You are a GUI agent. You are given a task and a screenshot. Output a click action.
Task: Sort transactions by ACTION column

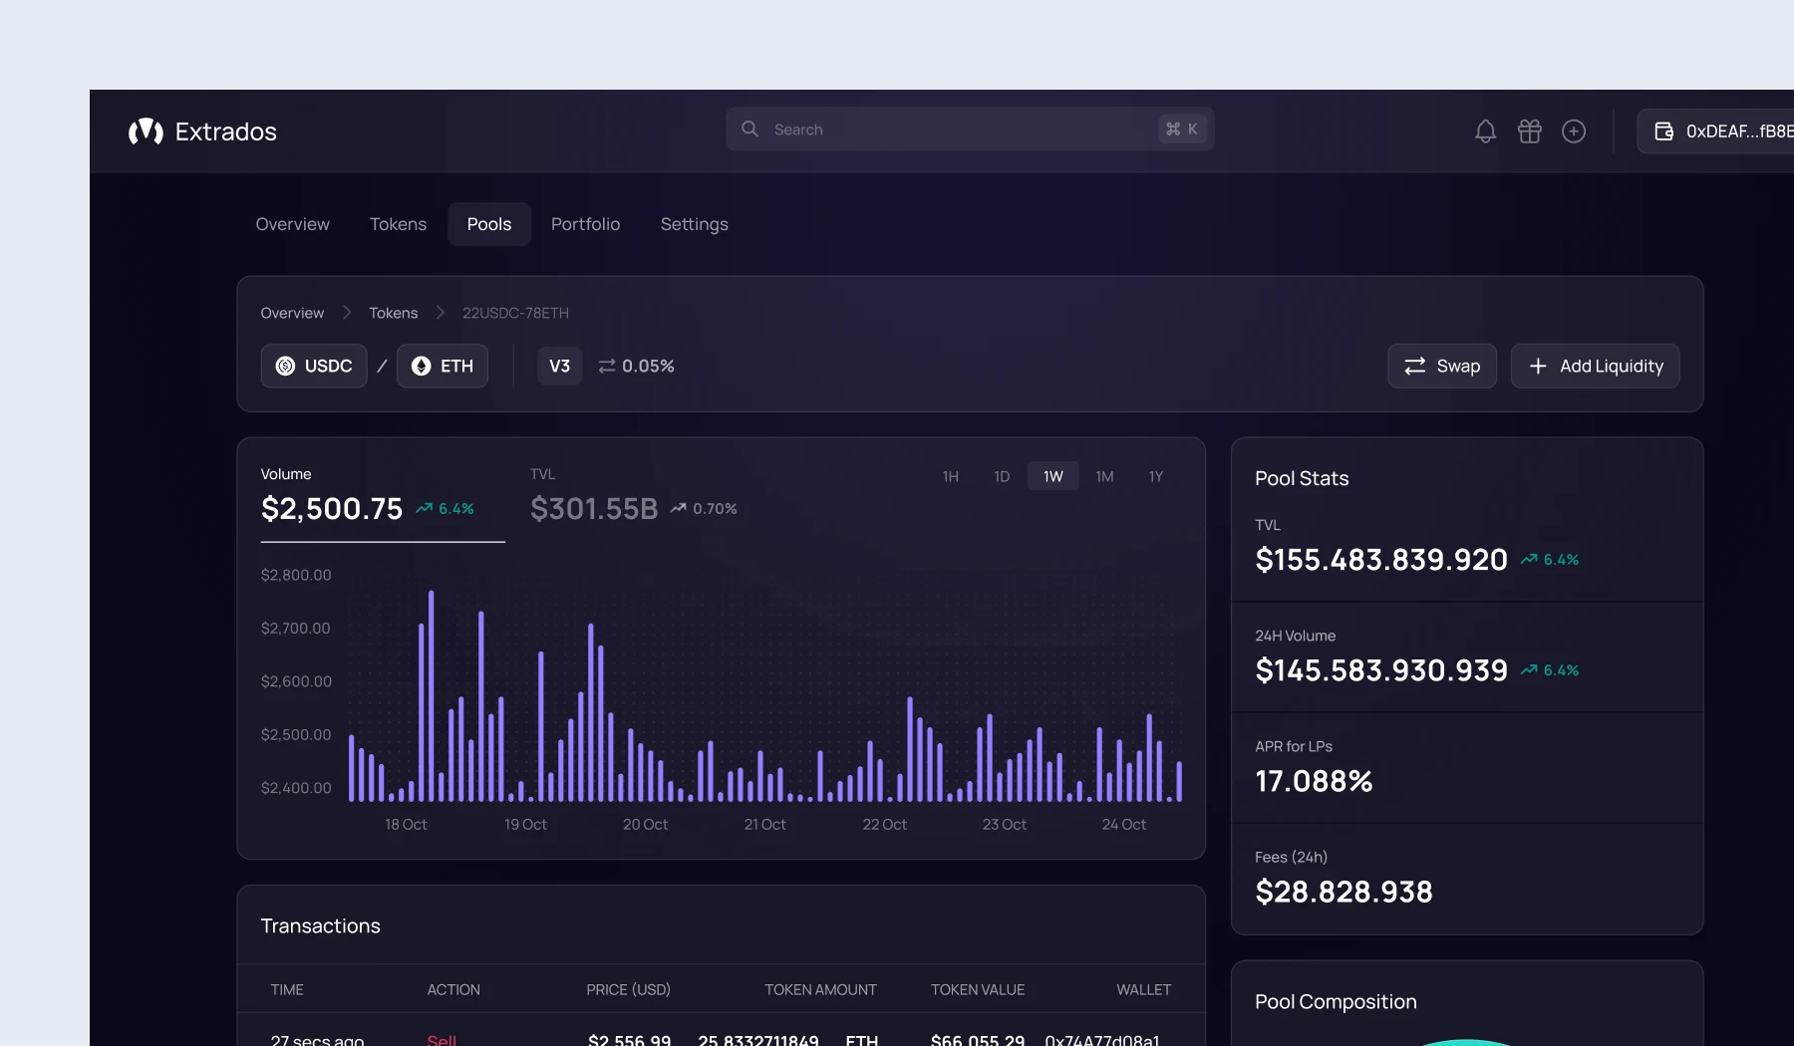pos(453,990)
